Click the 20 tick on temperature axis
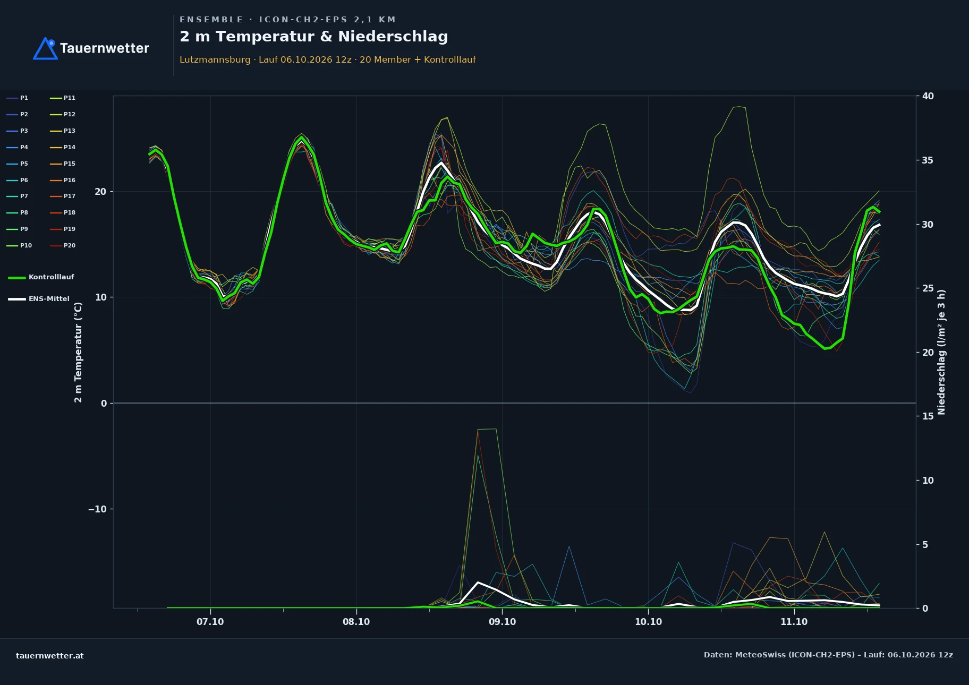The image size is (969, 685). [x=100, y=192]
